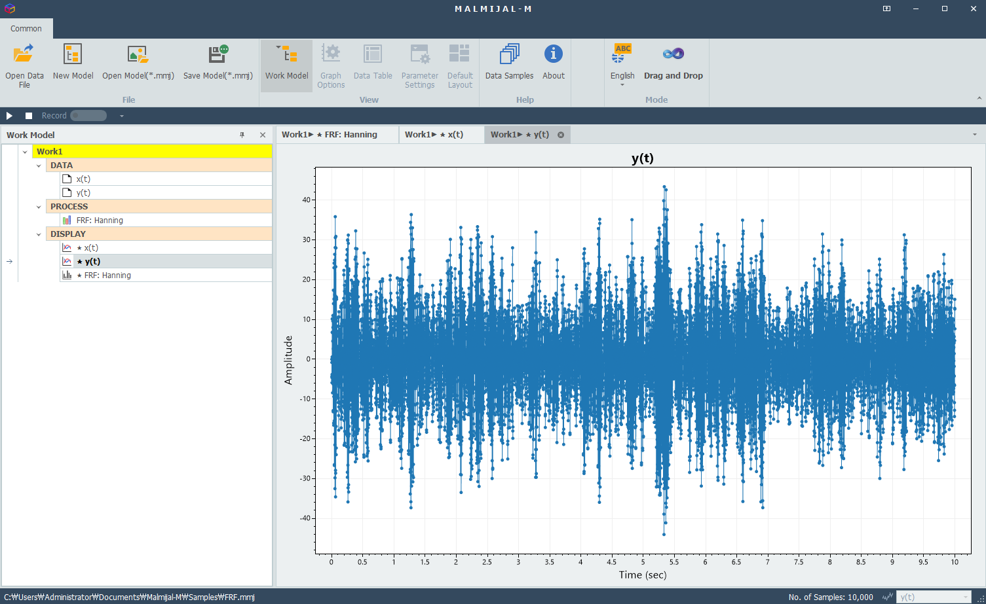Click the ribbon display options button in title bar
The width and height of the screenshot is (986, 604).
(886, 9)
